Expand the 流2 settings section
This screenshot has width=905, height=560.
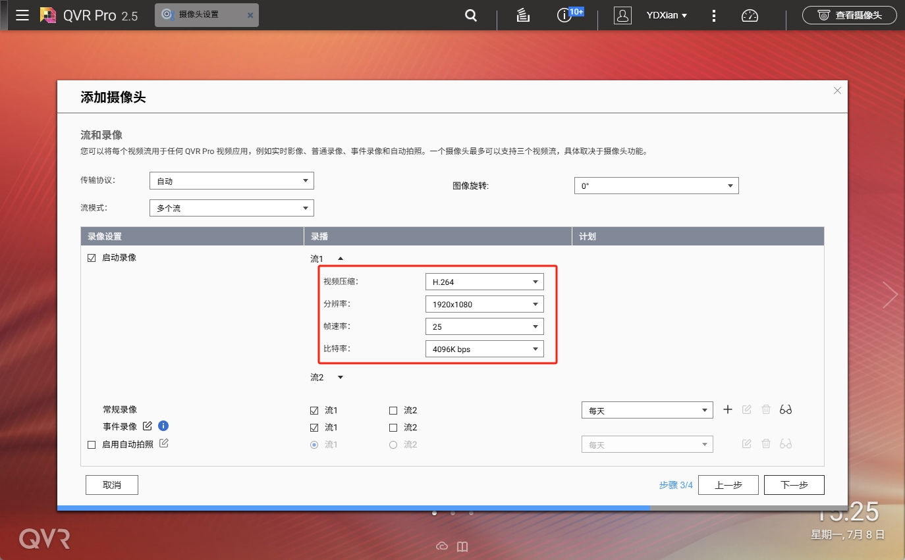[341, 377]
